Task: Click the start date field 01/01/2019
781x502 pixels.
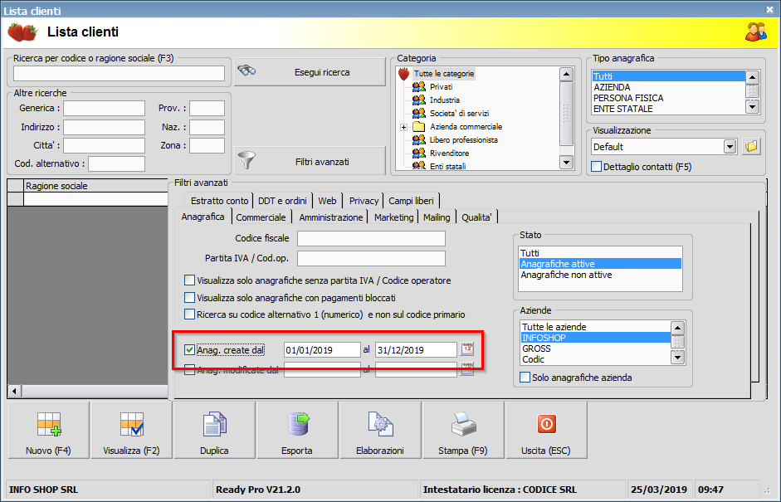Action: [x=322, y=349]
